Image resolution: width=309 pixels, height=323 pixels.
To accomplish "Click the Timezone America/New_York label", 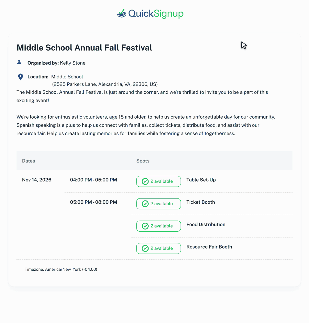I will 61,269.
